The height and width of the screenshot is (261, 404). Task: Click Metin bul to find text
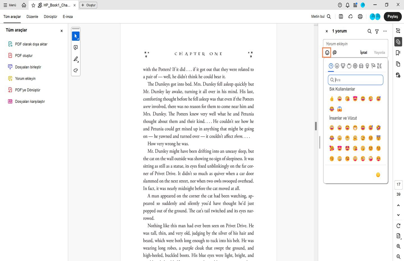[x=321, y=17]
